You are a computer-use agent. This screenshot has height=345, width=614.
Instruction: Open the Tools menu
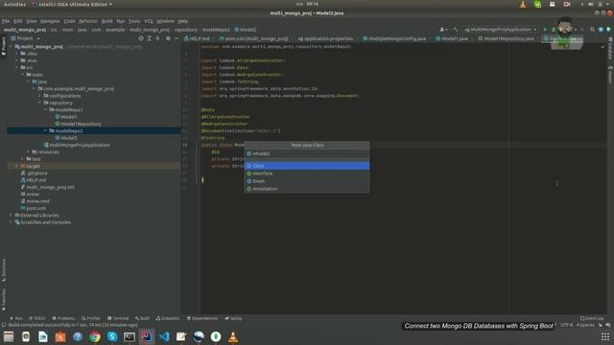pyautogui.click(x=134, y=21)
